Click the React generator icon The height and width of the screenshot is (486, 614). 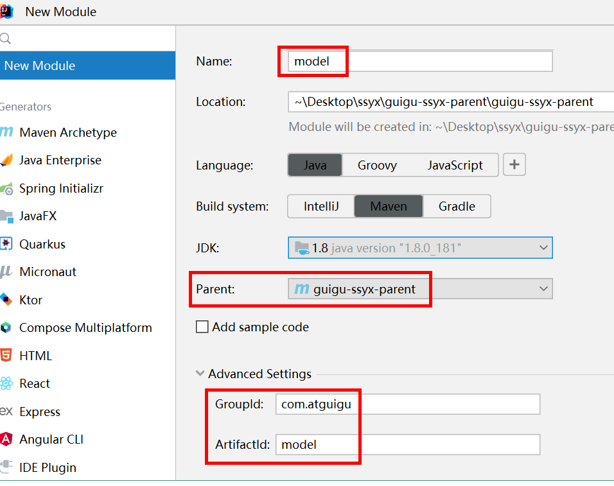coord(6,384)
